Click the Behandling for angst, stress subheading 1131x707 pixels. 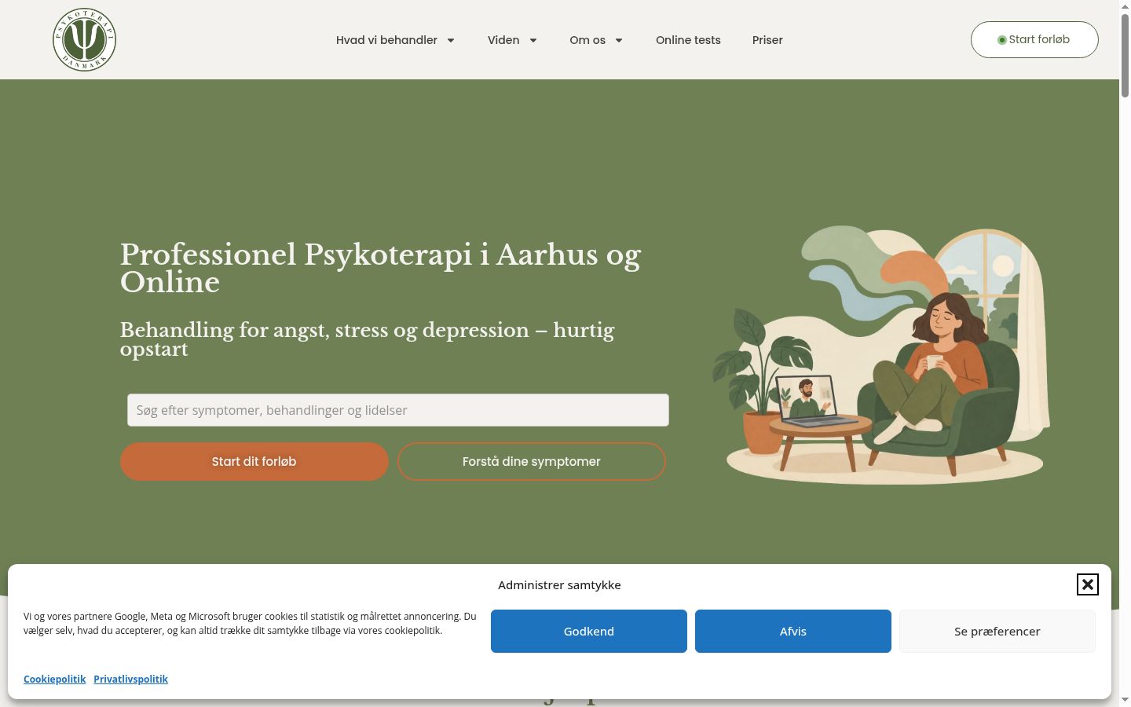click(367, 339)
